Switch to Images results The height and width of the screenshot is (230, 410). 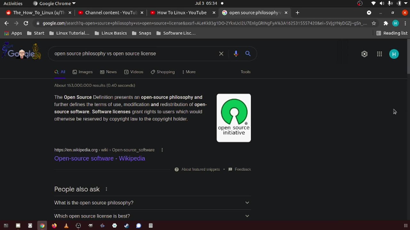coord(83,72)
